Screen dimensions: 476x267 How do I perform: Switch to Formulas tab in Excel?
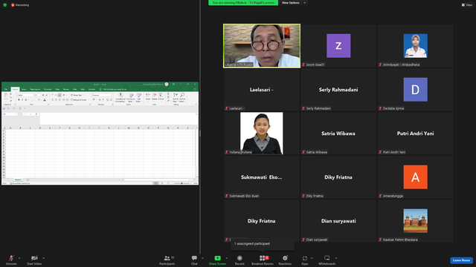(x=48, y=89)
